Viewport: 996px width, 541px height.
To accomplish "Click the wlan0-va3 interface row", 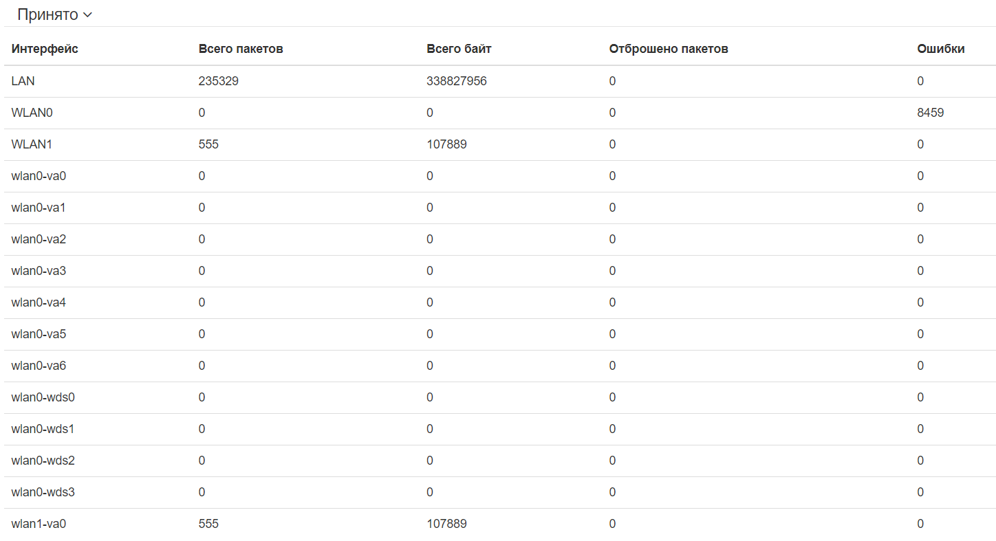I will 39,271.
